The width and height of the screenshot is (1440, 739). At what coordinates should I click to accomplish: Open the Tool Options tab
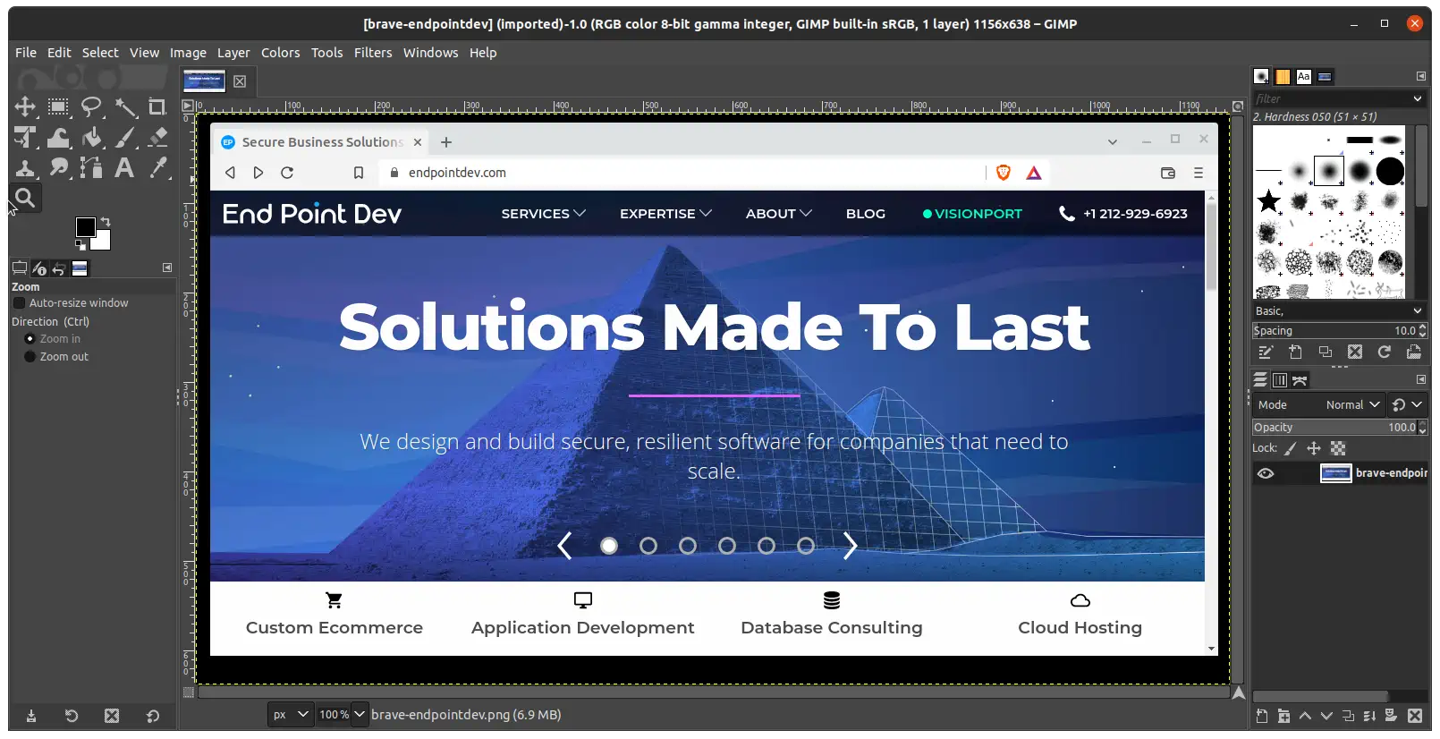(x=20, y=268)
